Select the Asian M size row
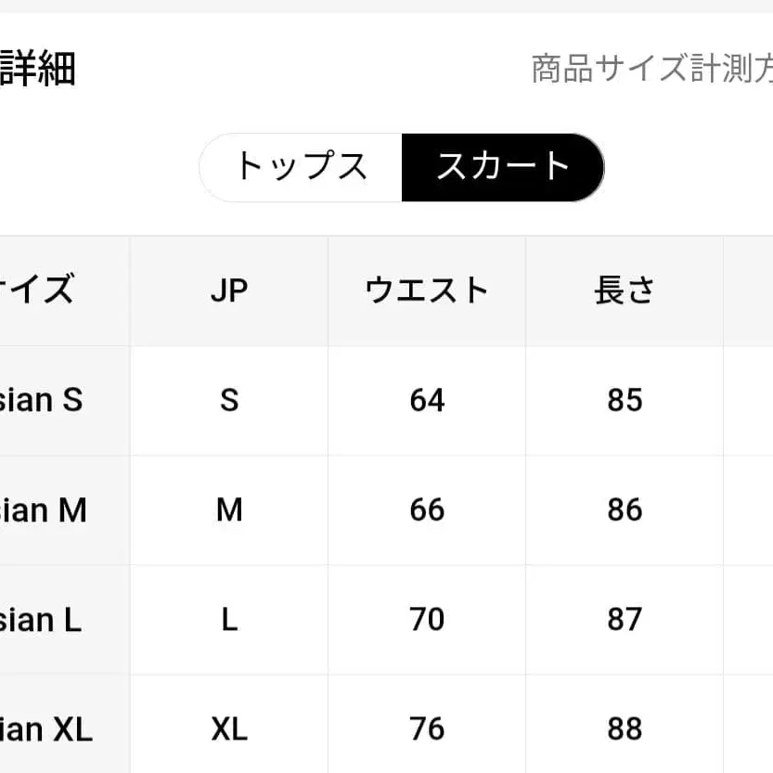 (x=42, y=509)
